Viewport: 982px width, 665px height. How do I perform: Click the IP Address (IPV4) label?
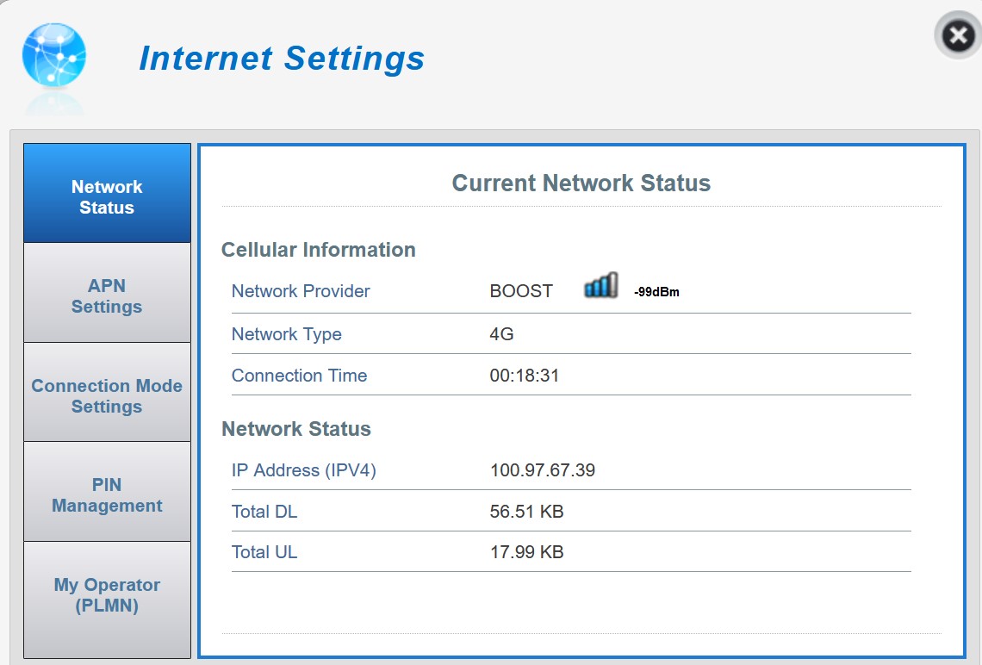(x=304, y=470)
